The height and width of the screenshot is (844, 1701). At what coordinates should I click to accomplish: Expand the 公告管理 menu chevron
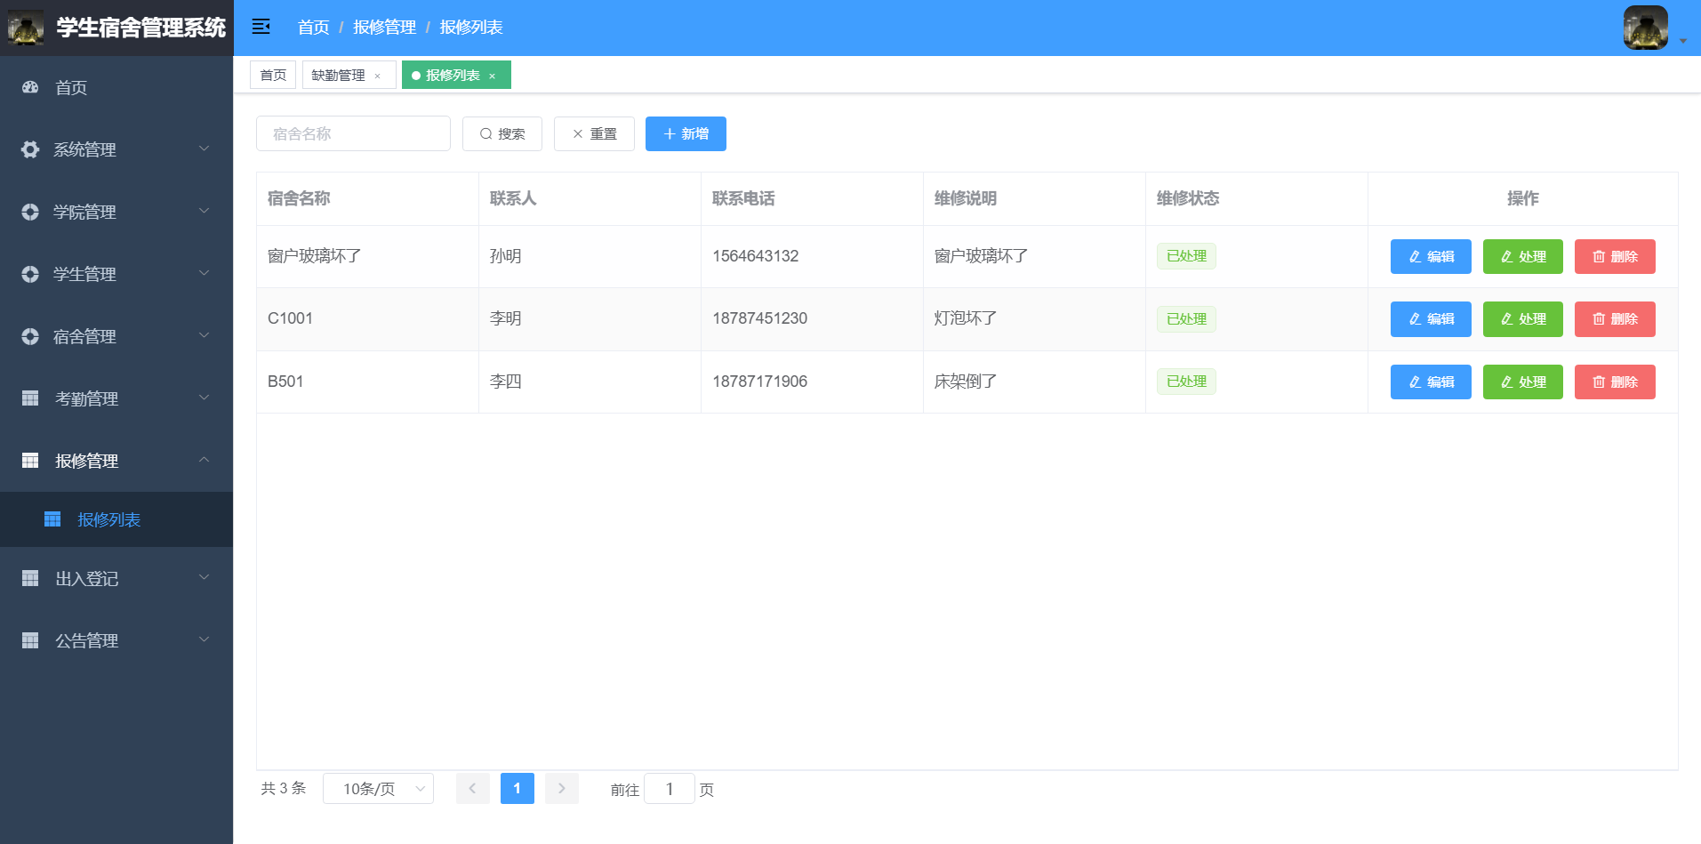(x=204, y=639)
